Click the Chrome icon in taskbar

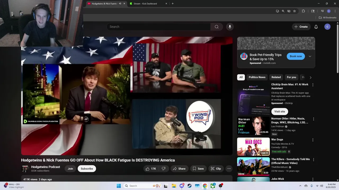click(x=205, y=186)
